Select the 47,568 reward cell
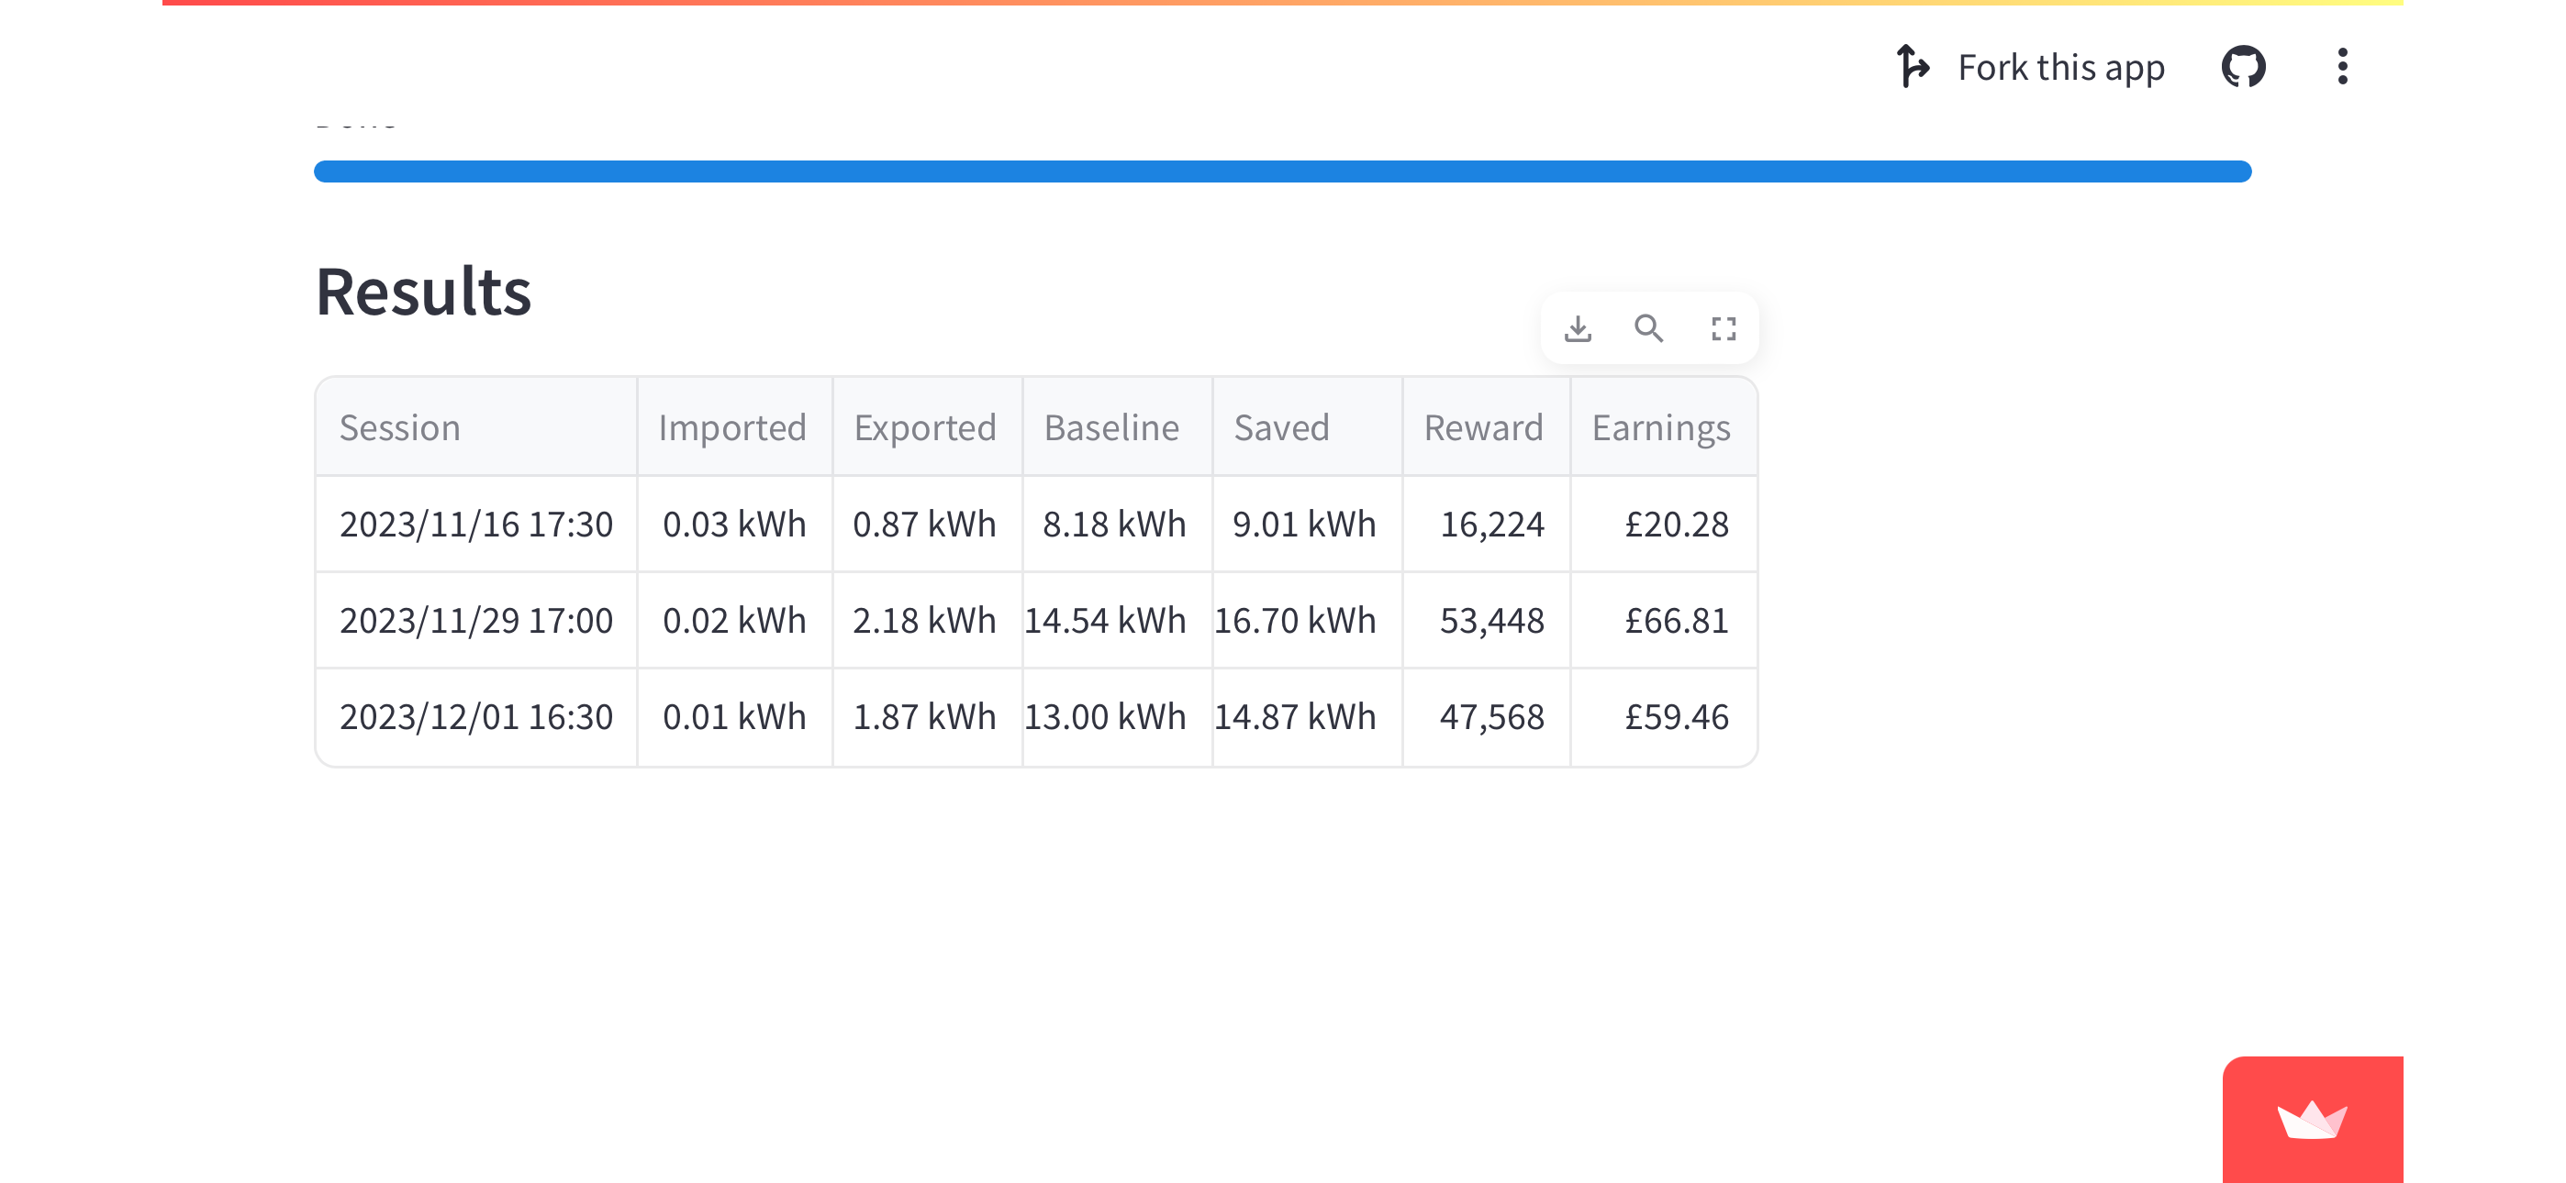Screen dimensions: 2566x1183 tap(1486, 717)
